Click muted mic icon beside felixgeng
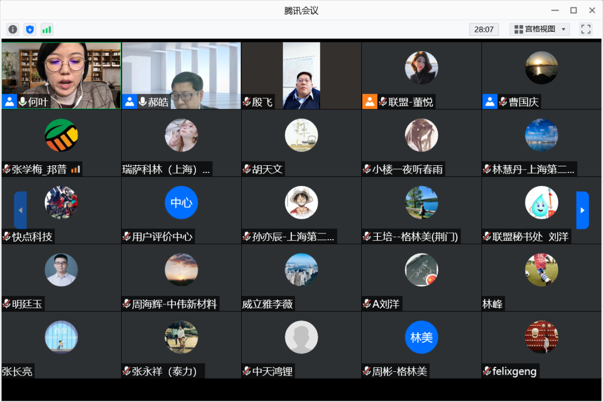Screen dimensions: 603x402 coord(487,371)
